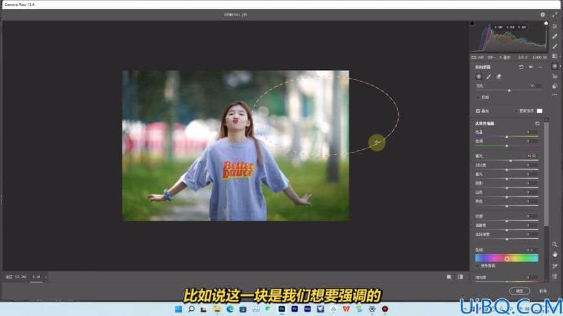This screenshot has height=316, width=563.
Task: Click the 曝光 exposure slider handle
Action: tap(511, 161)
